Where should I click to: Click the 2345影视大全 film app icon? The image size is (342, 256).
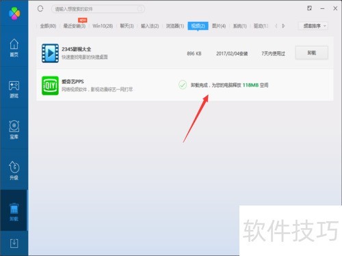(x=50, y=53)
